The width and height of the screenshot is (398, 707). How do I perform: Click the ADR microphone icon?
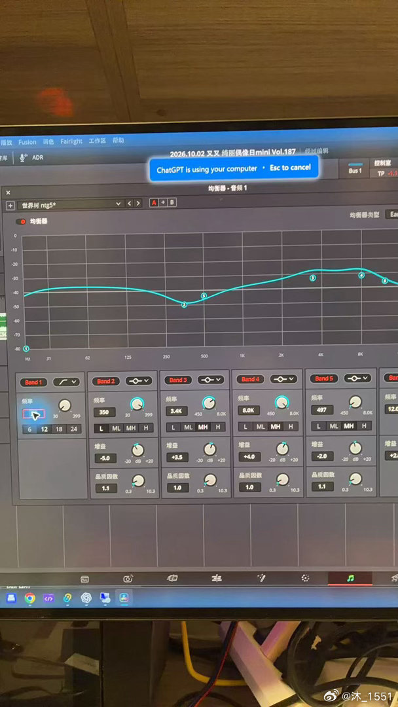pyautogui.click(x=23, y=157)
